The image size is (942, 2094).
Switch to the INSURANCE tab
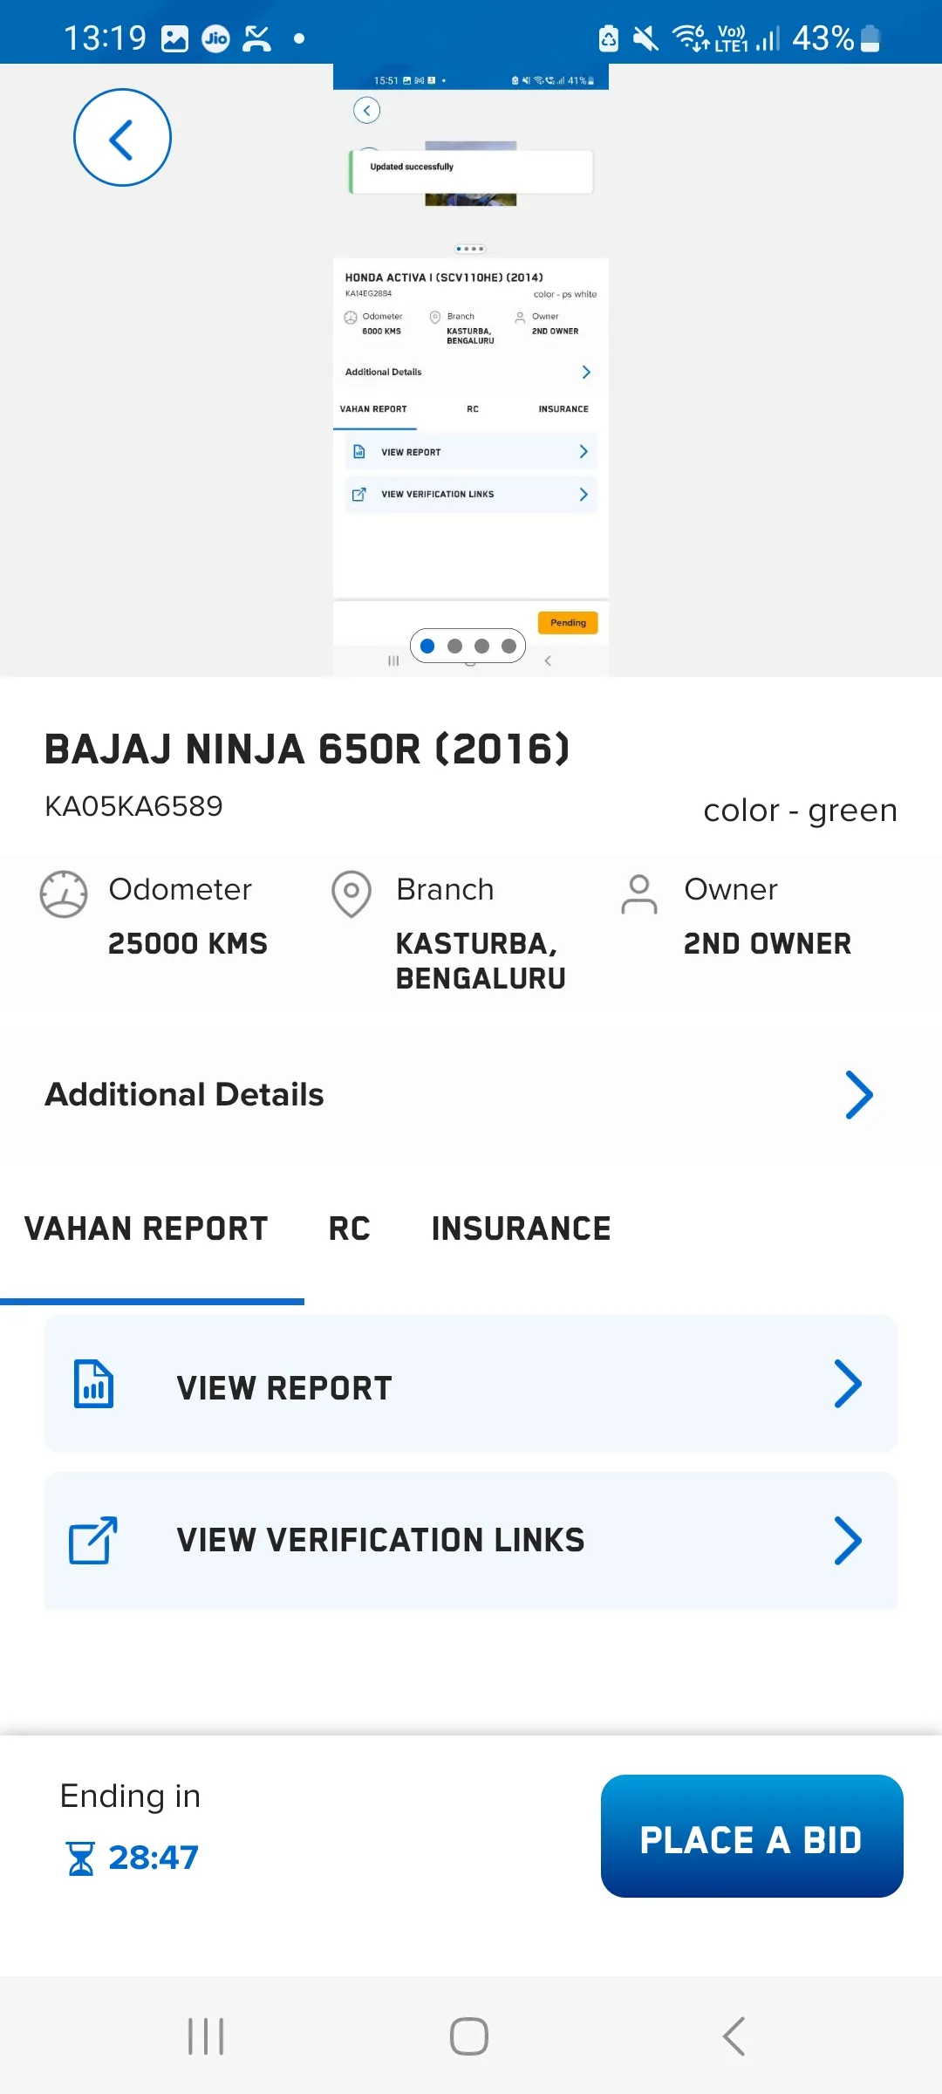point(522,1228)
